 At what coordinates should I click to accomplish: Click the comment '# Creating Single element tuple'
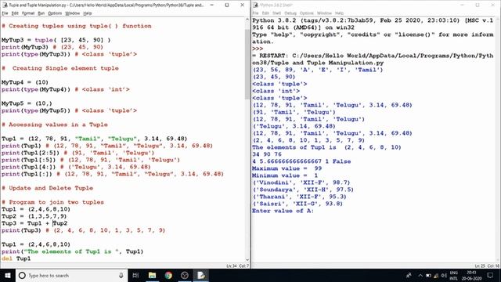coord(60,68)
